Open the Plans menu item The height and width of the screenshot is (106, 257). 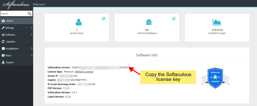pyautogui.click(x=16, y=55)
